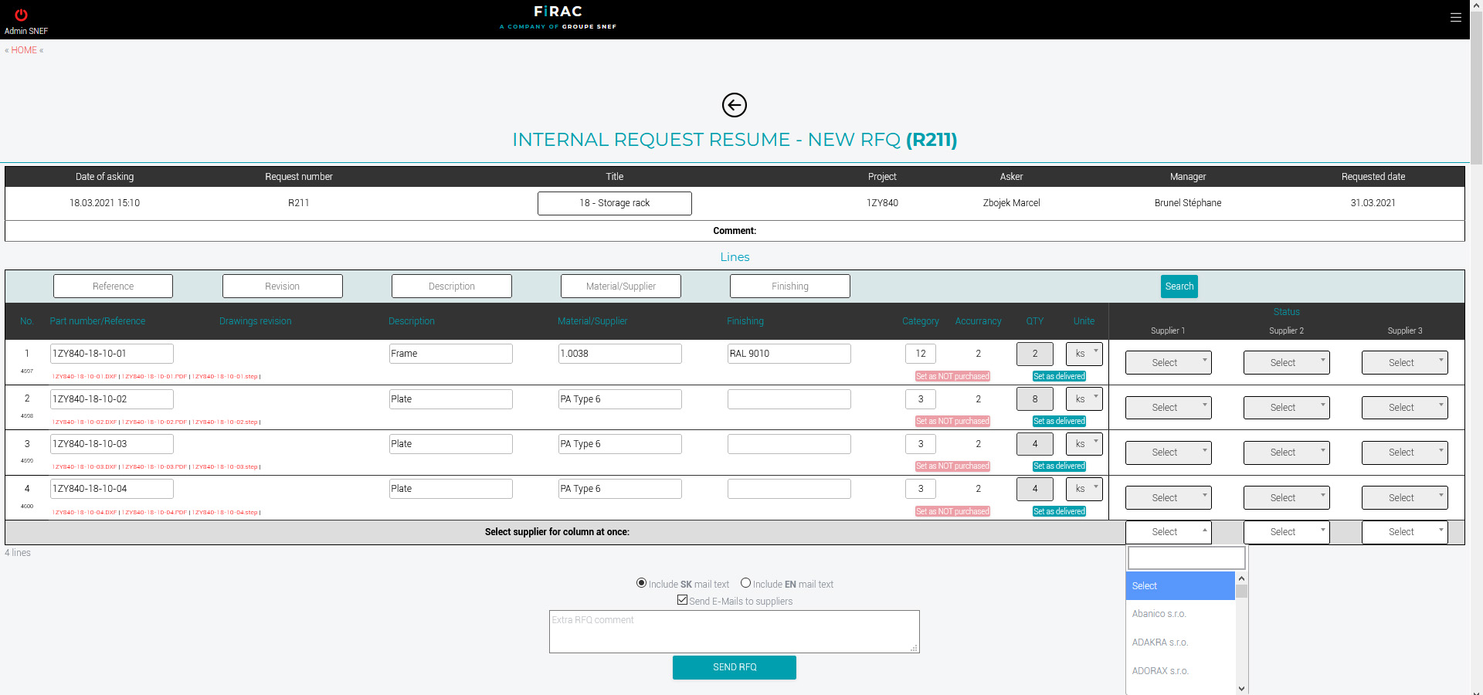The image size is (1483, 695).
Task: Open Supplier 1 dropdown for line 1
Action: click(1168, 363)
